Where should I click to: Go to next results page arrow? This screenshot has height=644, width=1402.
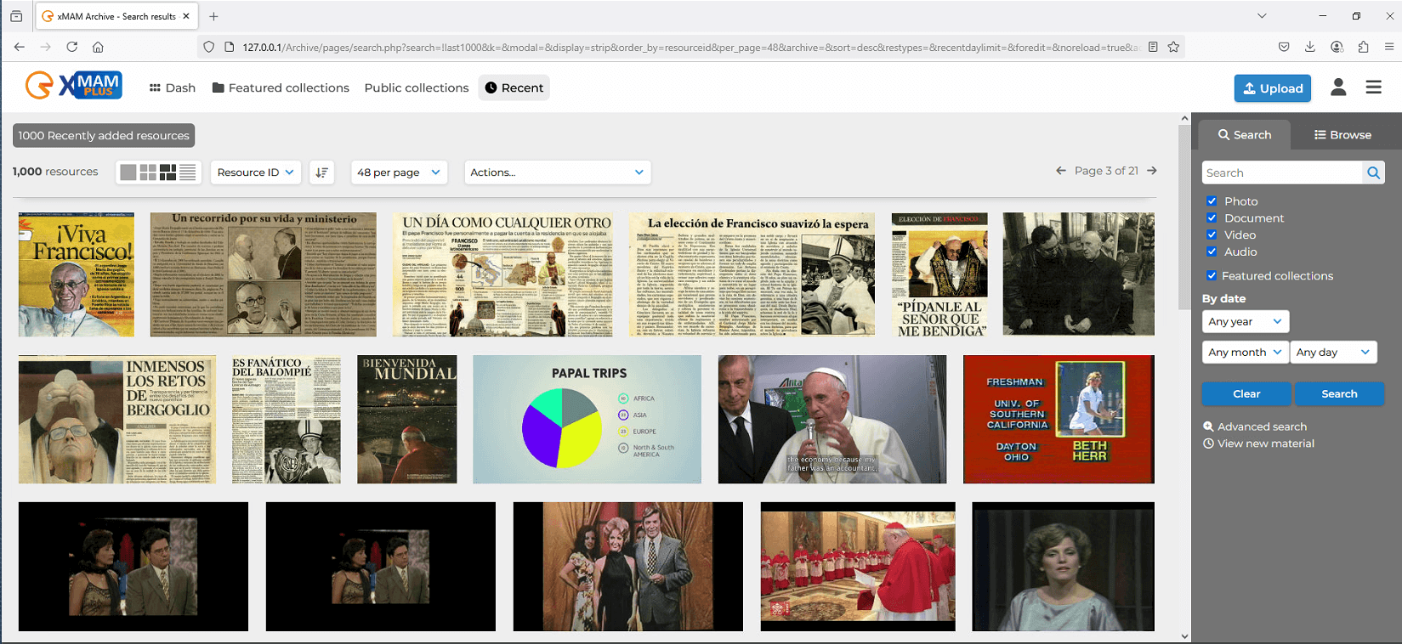click(1152, 171)
